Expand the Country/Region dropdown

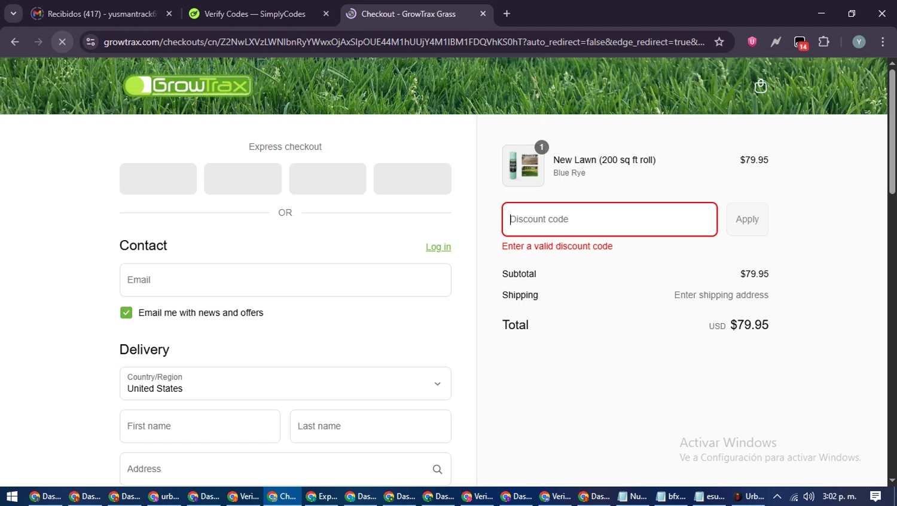pyautogui.click(x=285, y=384)
